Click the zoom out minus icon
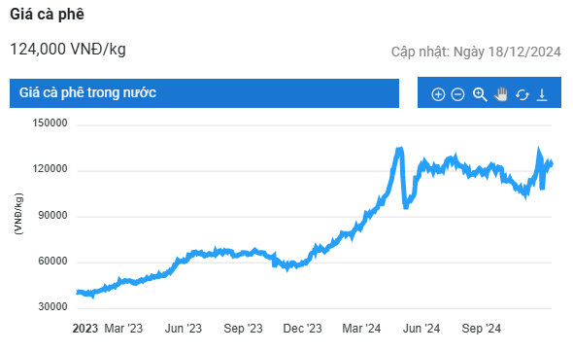The image size is (573, 351). pyautogui.click(x=457, y=94)
